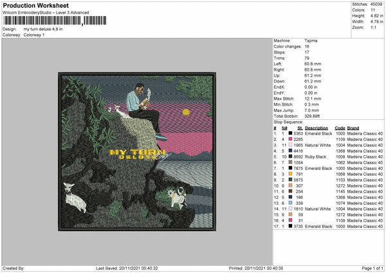Click the 'Brand' column header
Viewport: 386px width, 273px height.
(x=353, y=128)
